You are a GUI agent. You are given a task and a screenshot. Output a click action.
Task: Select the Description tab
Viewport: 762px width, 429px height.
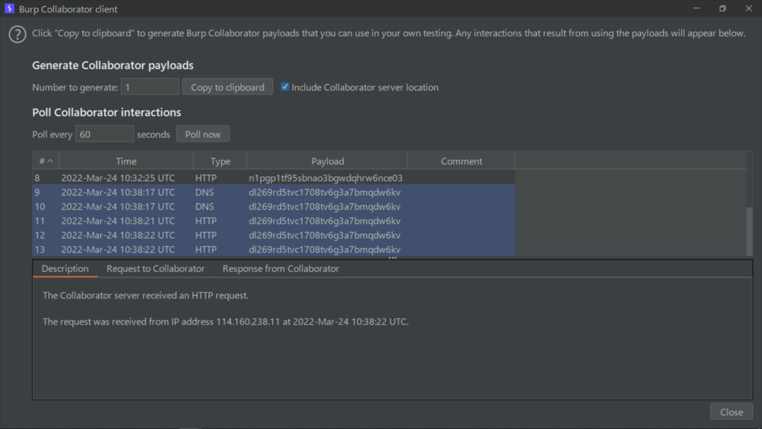65,269
